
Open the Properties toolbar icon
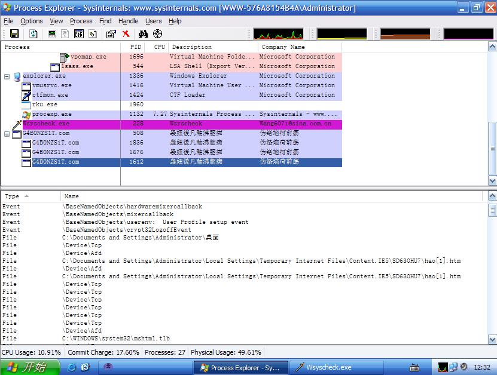coord(111,33)
